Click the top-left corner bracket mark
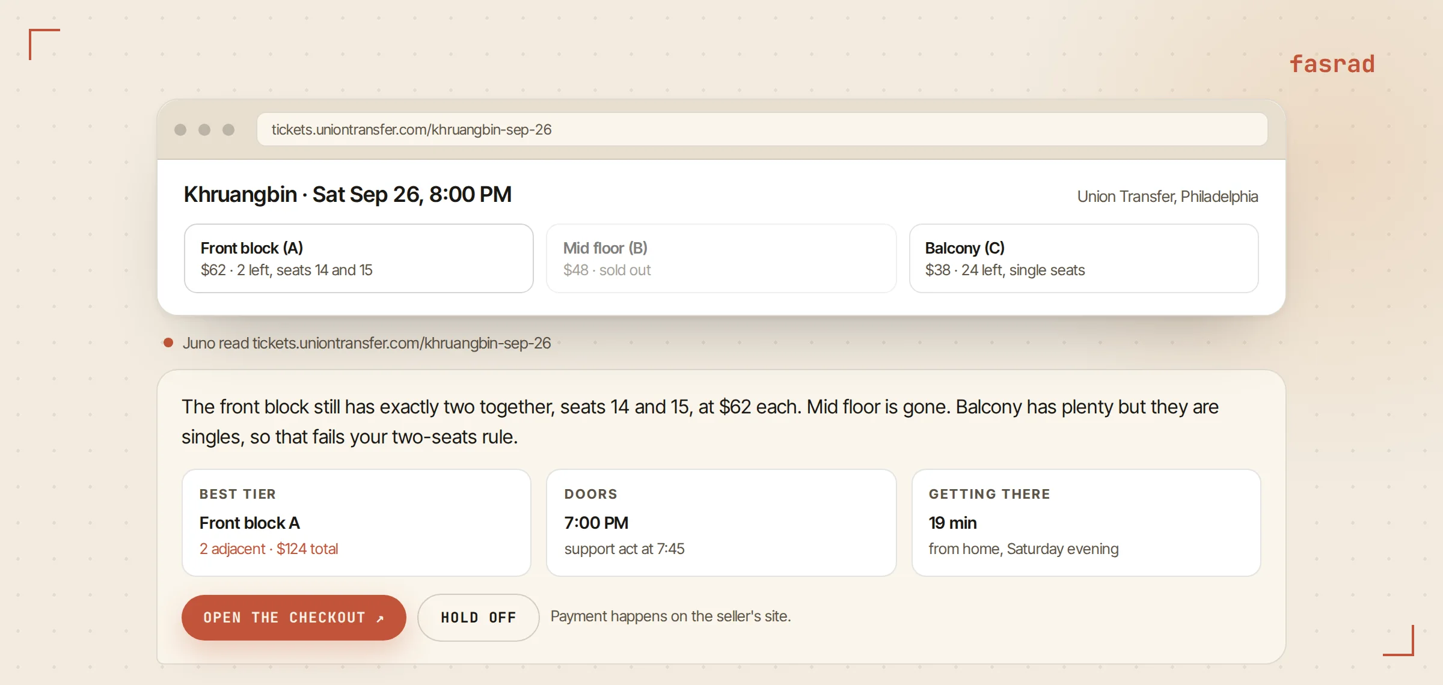Viewport: 1443px width, 685px height. pyautogui.click(x=44, y=44)
